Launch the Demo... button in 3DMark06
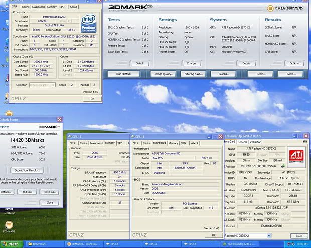The width and height of the screenshot is (311, 248). click(260, 74)
